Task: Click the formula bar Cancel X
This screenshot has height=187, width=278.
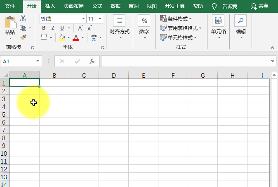Action: pos(62,61)
